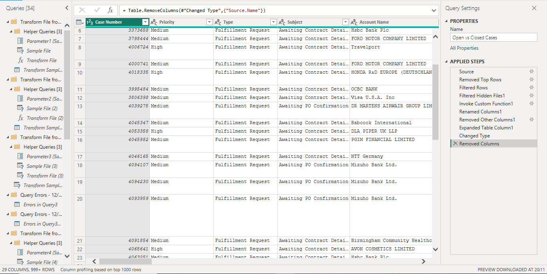Collapse the PROPERTIES section
547x274 pixels.
pos(446,21)
